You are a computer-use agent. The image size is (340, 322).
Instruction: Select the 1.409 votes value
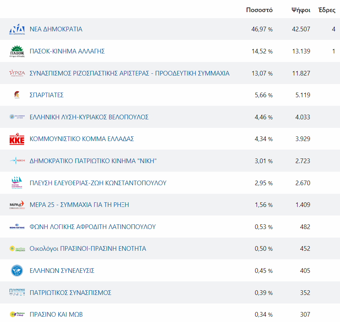point(303,204)
